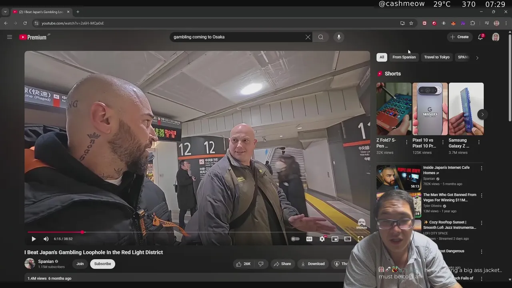Dislike this video
The image size is (512, 288).
click(x=261, y=264)
